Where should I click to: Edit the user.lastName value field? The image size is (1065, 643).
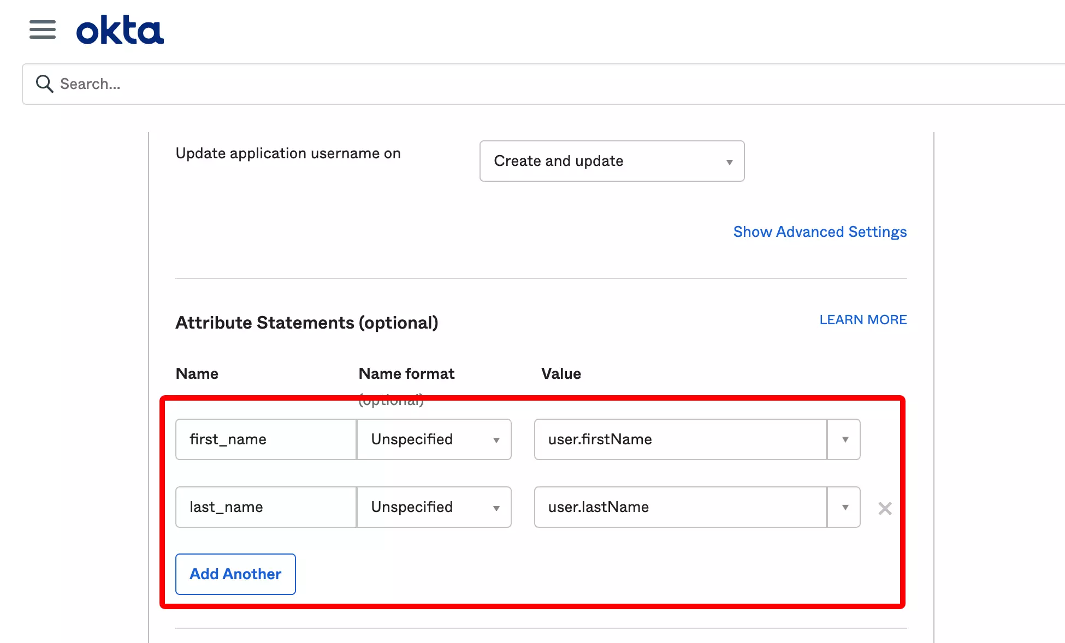(x=681, y=507)
